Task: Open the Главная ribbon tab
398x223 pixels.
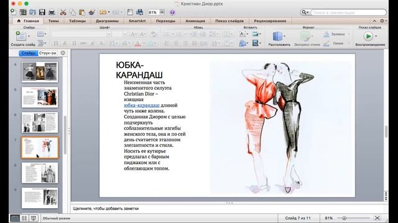Action: pyautogui.click(x=28, y=21)
